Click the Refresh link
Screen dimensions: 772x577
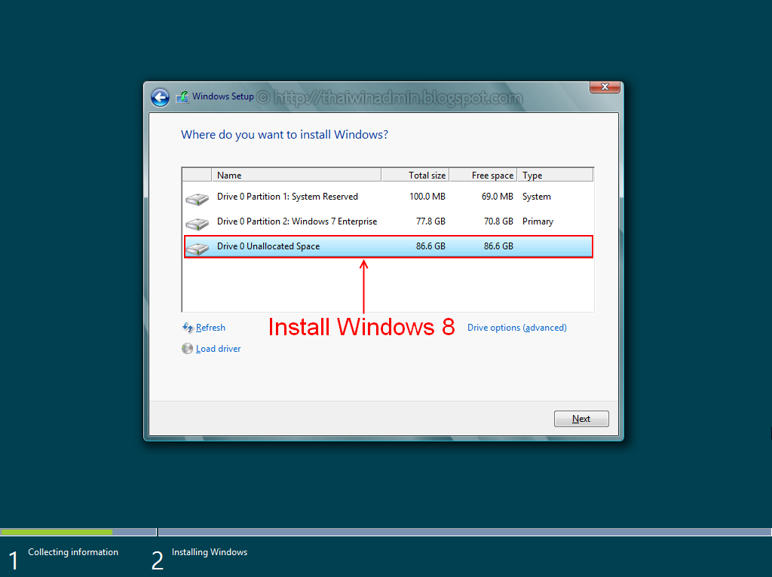pos(210,328)
